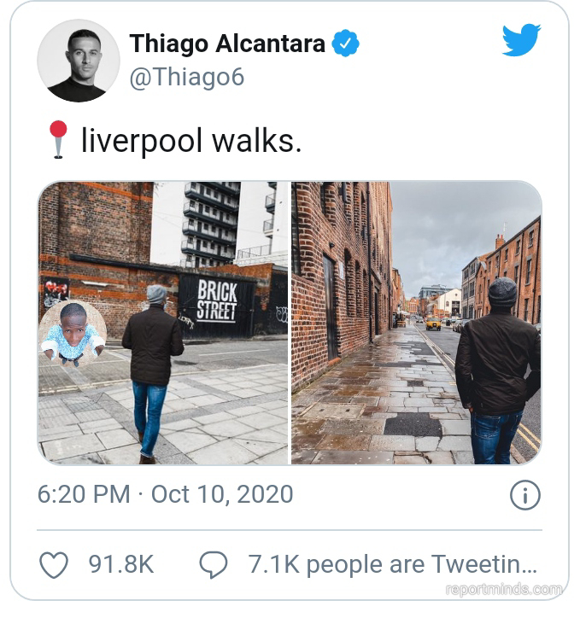Click the speech bubble reply icon
The image size is (580, 618).
(x=214, y=565)
